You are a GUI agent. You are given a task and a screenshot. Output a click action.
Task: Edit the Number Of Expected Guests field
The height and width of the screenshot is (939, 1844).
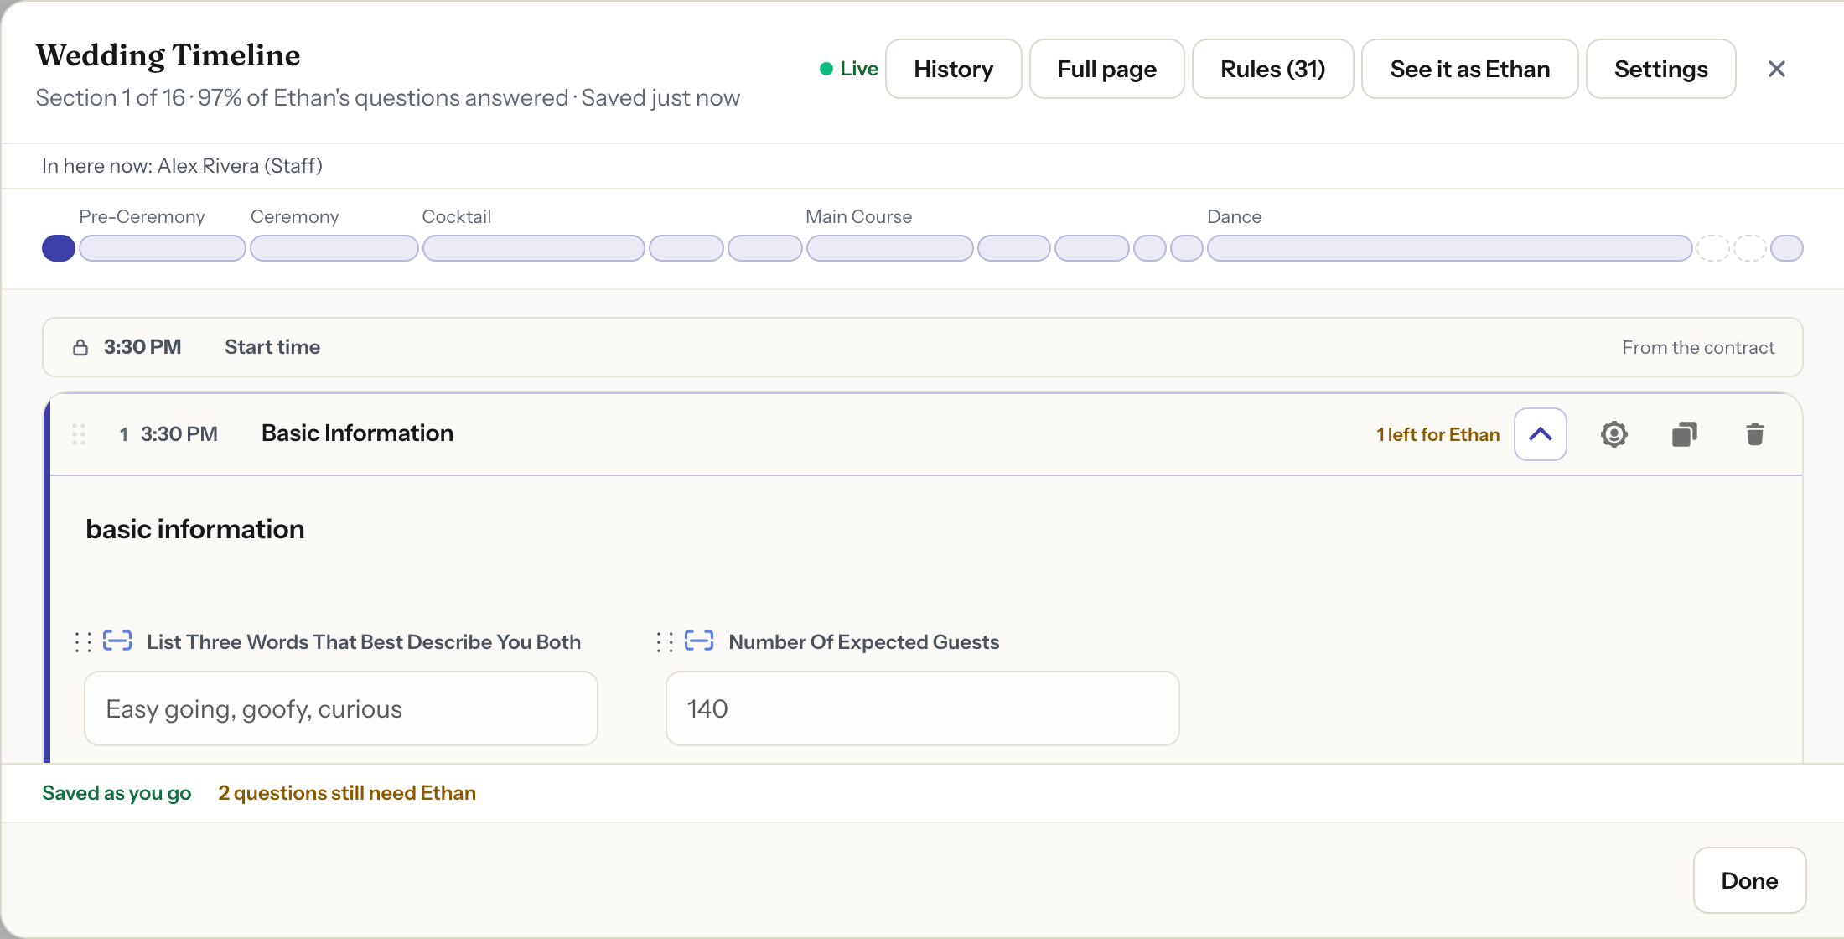pyautogui.click(x=922, y=708)
